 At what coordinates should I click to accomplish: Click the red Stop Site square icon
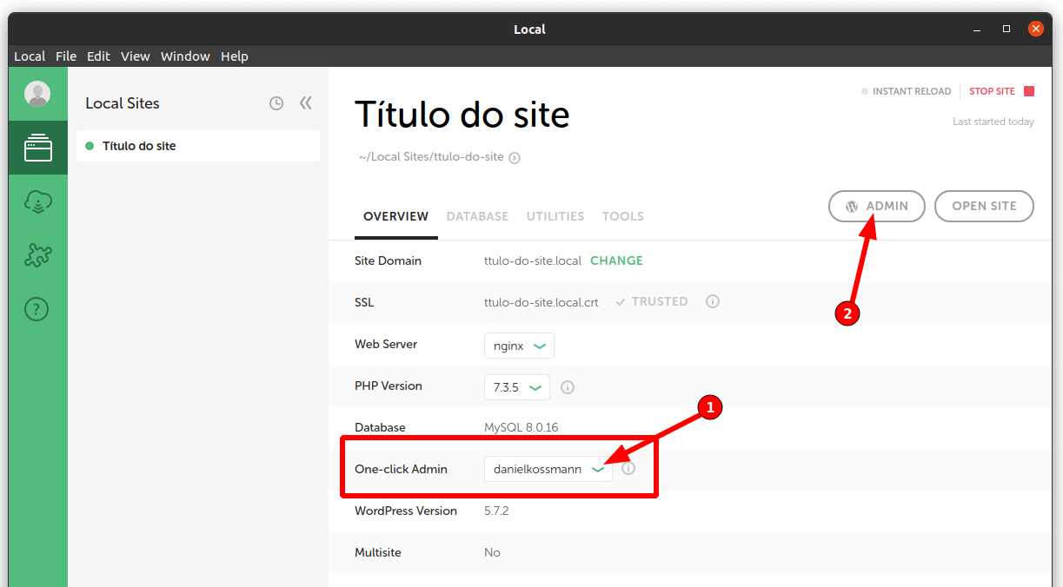[1029, 91]
